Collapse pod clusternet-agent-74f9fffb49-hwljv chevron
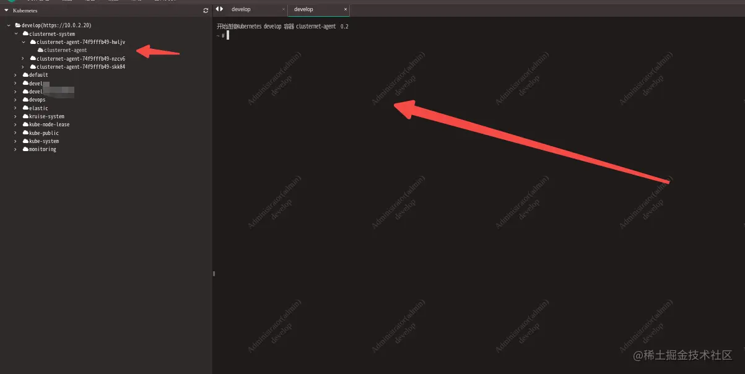Image resolution: width=745 pixels, height=374 pixels. point(24,42)
